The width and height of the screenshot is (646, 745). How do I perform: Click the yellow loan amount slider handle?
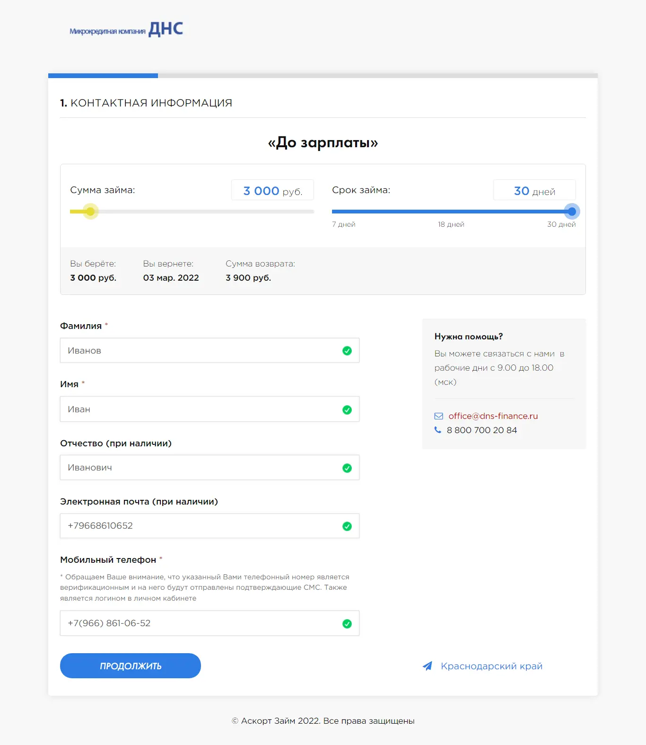tap(90, 212)
